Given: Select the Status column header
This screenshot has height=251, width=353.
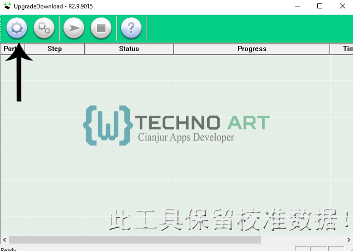Looking at the screenshot, I should coord(129,49).
